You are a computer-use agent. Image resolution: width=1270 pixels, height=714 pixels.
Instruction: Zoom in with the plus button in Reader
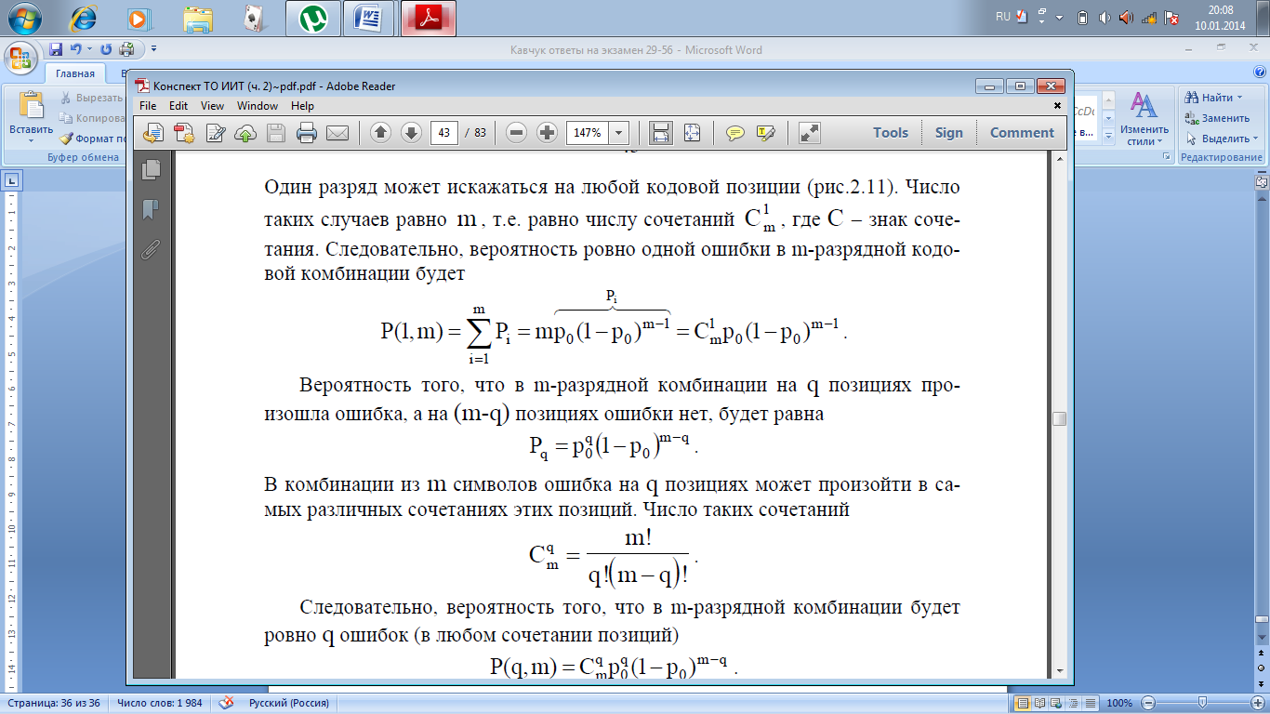[548, 133]
